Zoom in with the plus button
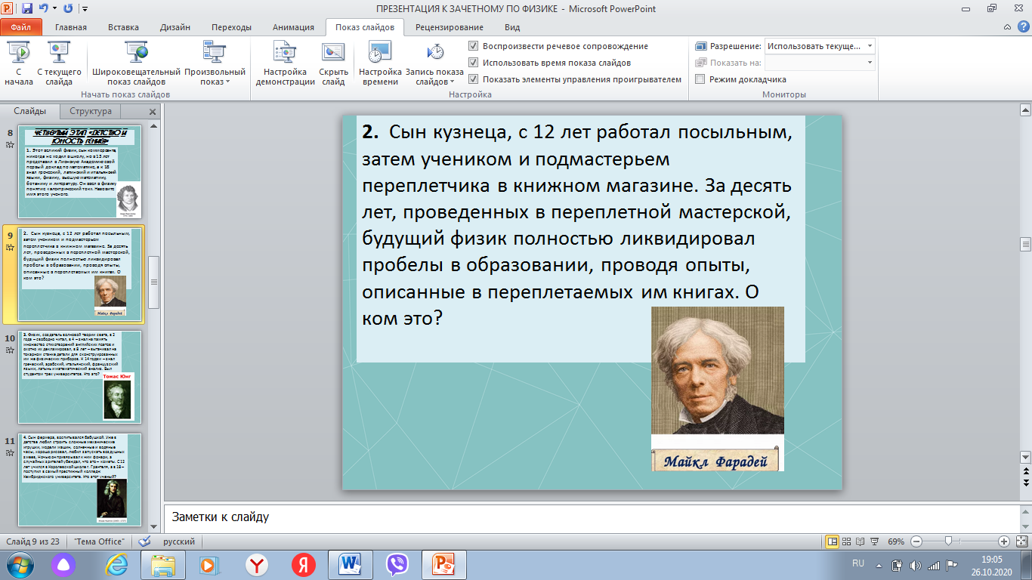 coord(1004,541)
